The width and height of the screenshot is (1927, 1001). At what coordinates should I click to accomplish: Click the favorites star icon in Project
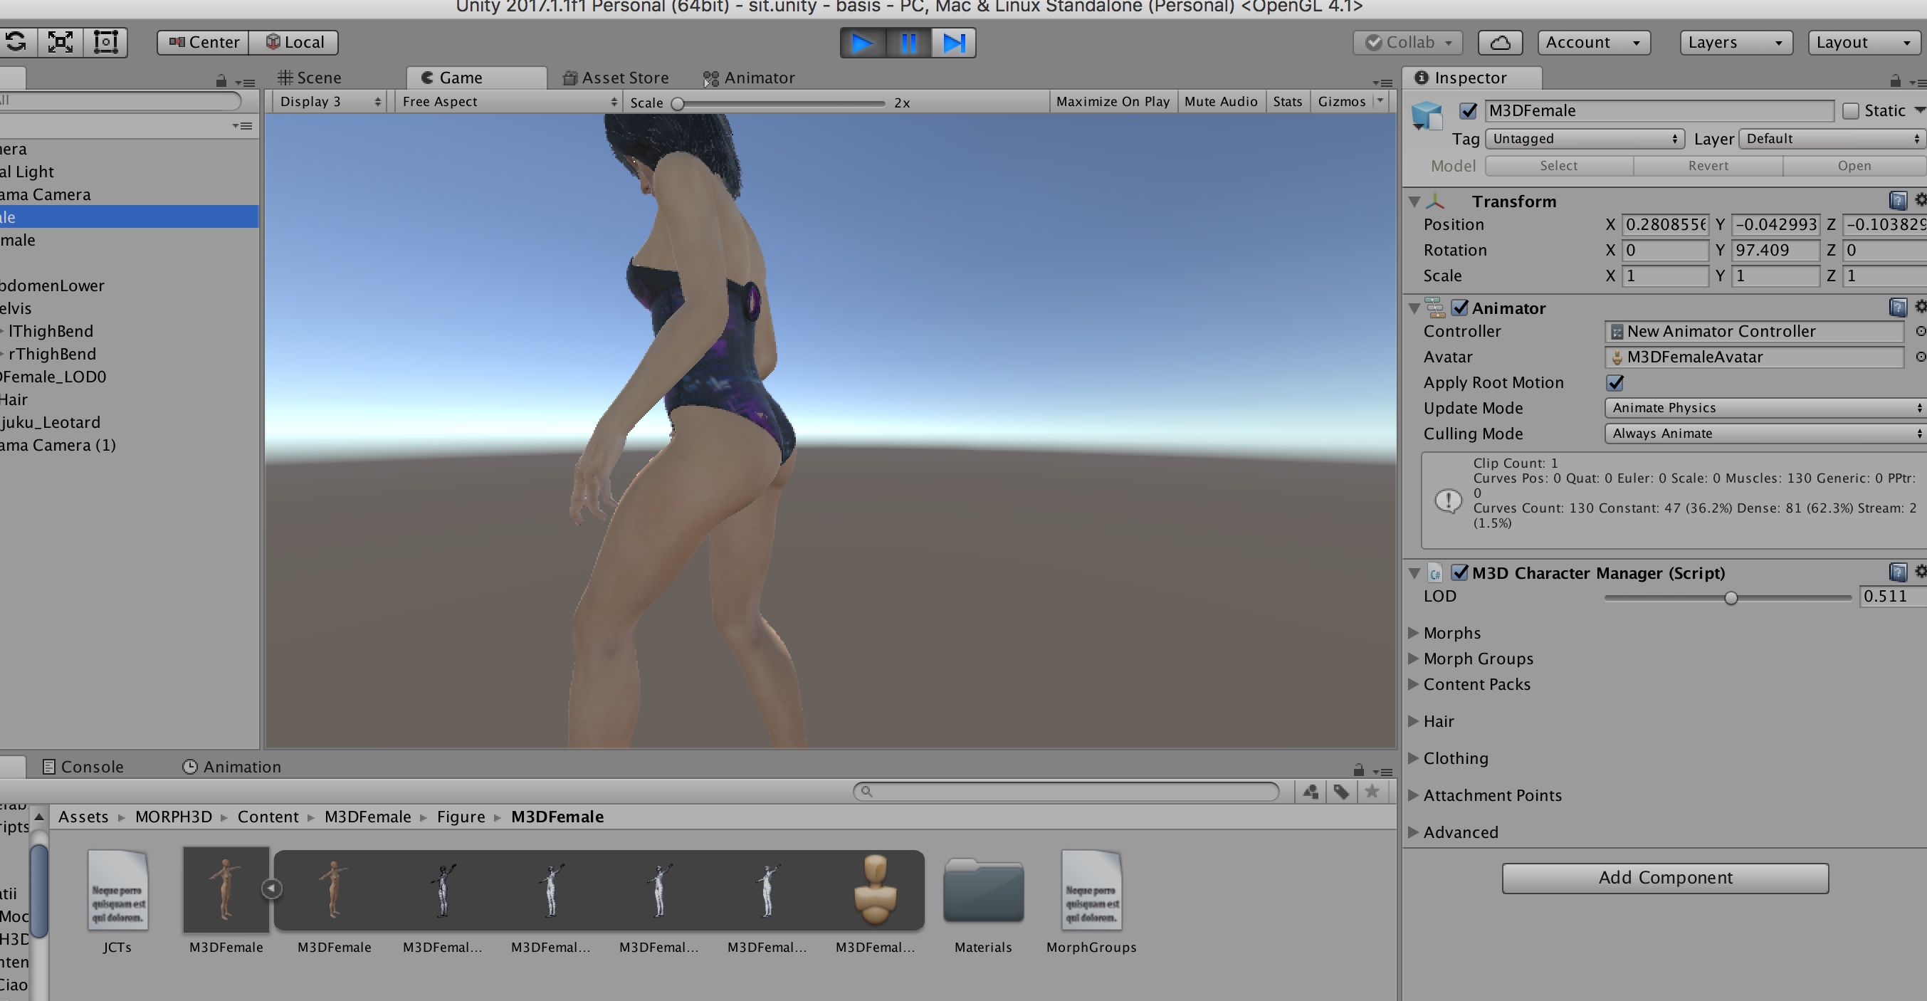point(1372,792)
